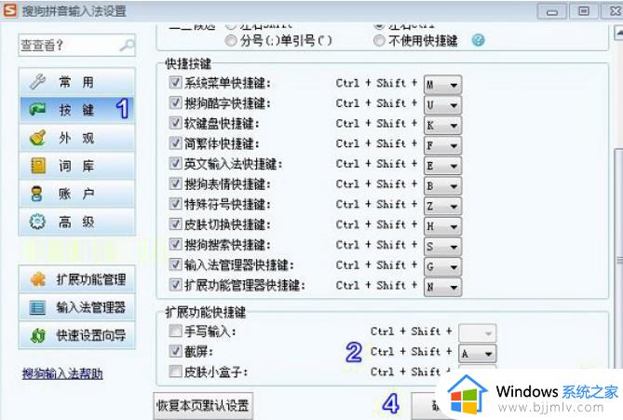Viewport: 623px width, 420px height.
Task: Open the F key dropdown for 简繁体
Action: [442, 145]
